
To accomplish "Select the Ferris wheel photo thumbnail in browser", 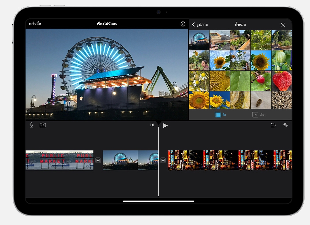I will click(199, 40).
